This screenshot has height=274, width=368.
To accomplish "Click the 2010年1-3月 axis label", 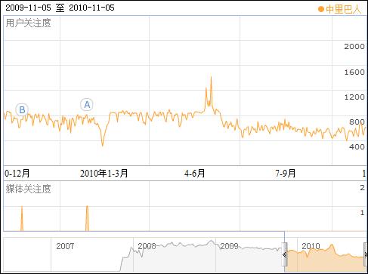I will [x=104, y=174].
